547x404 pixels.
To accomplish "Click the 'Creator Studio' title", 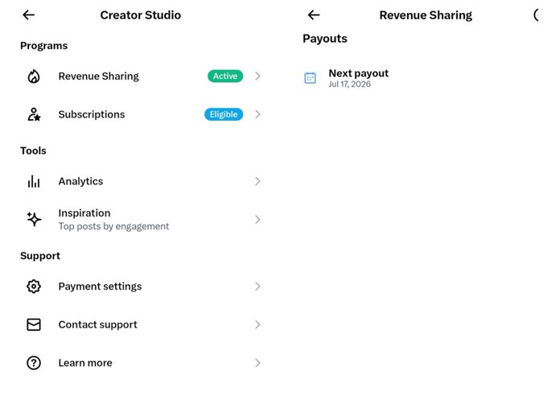I will (x=141, y=15).
